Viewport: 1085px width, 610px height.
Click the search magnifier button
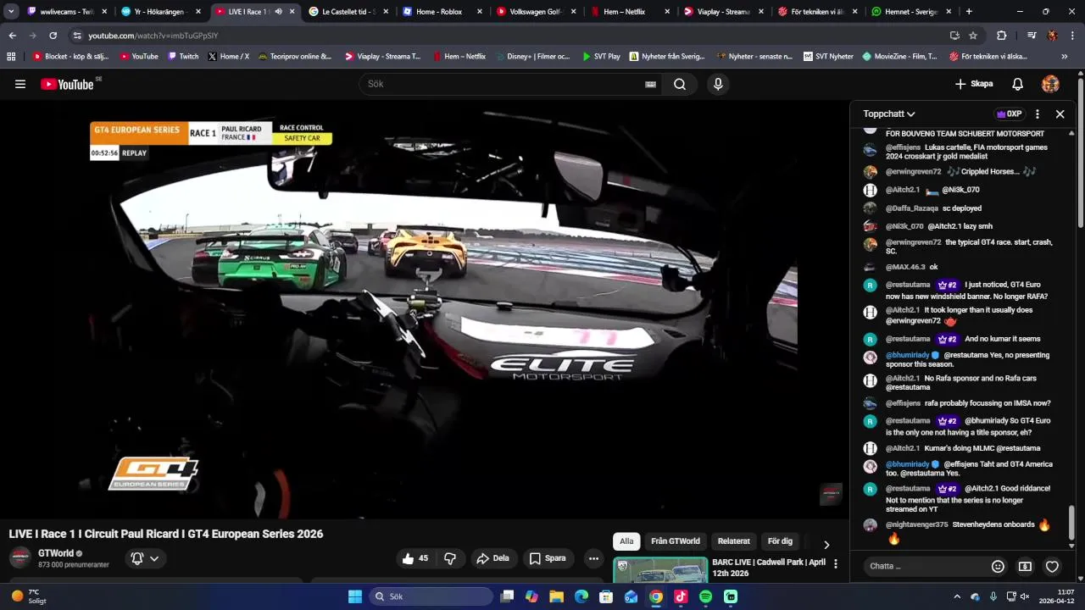coord(680,84)
